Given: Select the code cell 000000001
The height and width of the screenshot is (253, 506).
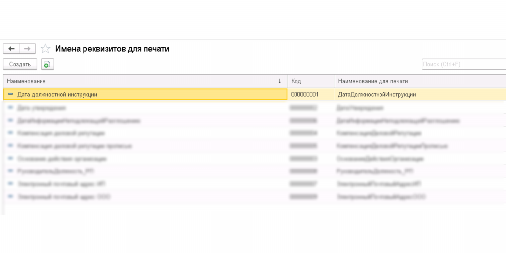Looking at the screenshot, I should pyautogui.click(x=304, y=94).
